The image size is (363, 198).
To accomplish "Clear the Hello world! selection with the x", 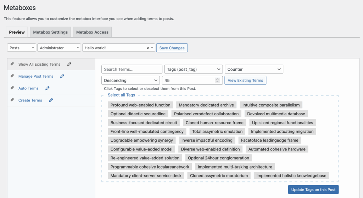I will click(x=147, y=48).
